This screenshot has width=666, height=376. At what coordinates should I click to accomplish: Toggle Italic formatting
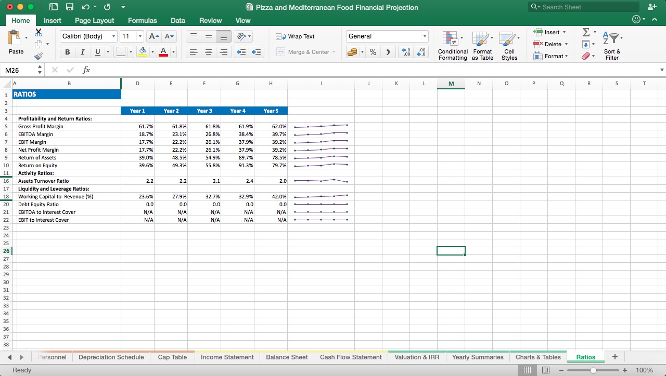(82, 52)
